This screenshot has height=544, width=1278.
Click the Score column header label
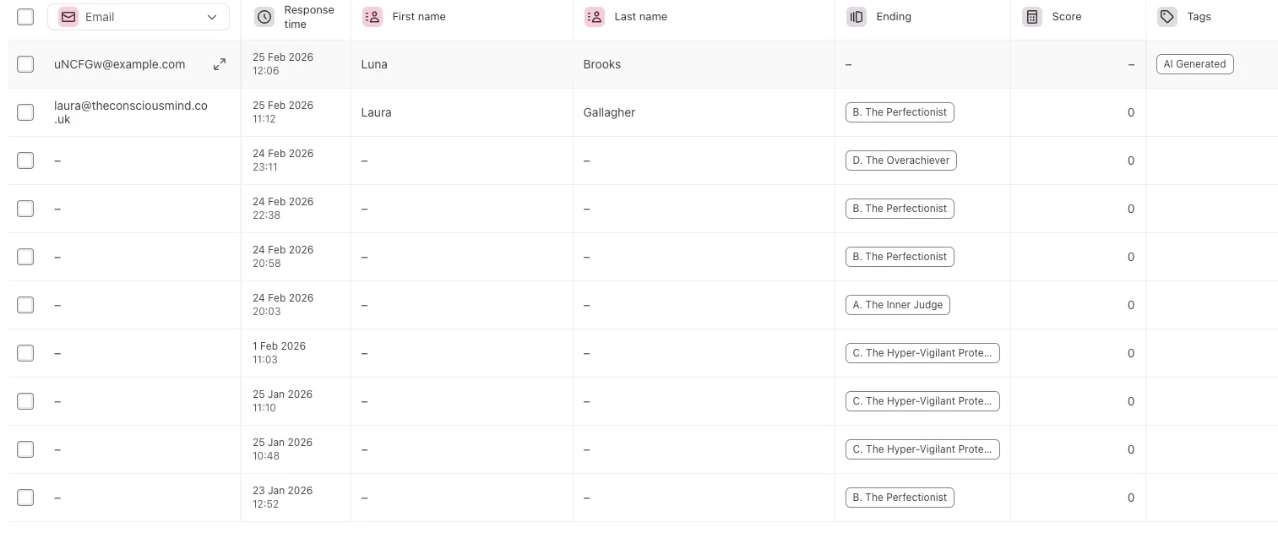(1066, 17)
